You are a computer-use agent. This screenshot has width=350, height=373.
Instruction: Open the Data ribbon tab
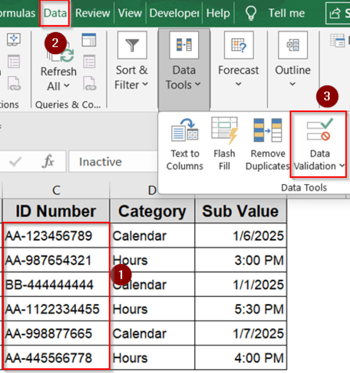pyautogui.click(x=55, y=13)
